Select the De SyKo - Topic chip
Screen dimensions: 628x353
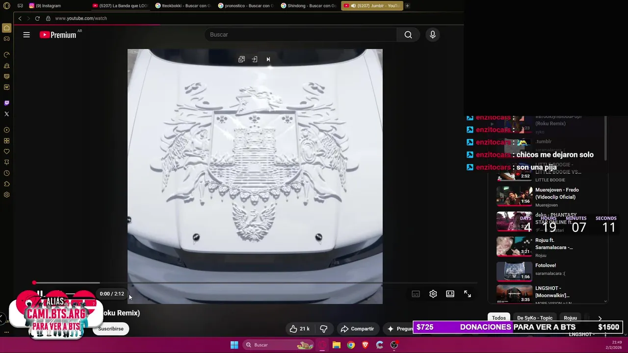[x=535, y=318]
